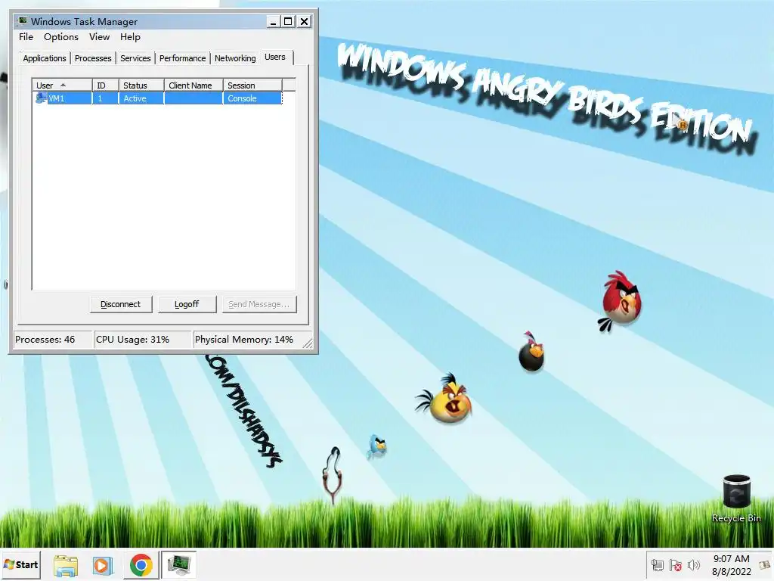Viewport: 774px width, 581px height.
Task: Sort by the Status column header
Action: 141,85
